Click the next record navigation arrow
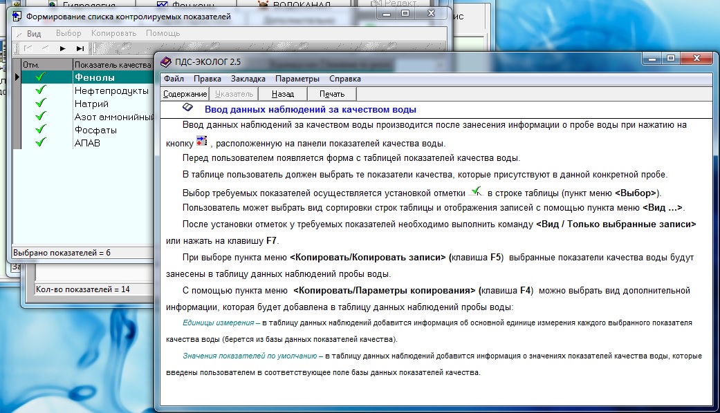The image size is (720, 413). [63, 48]
